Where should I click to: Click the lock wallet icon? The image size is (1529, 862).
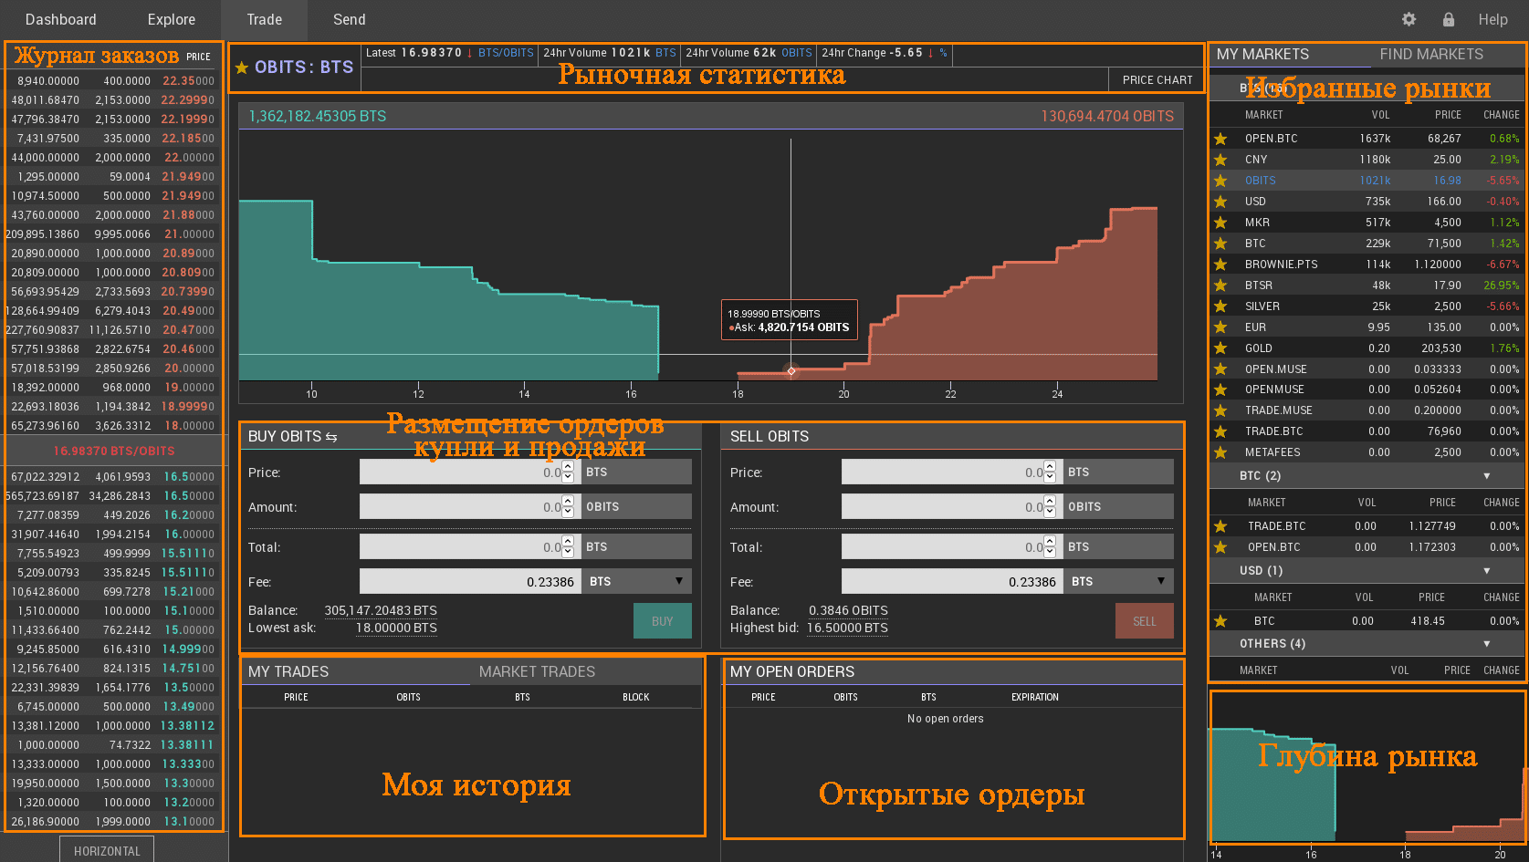(x=1449, y=19)
